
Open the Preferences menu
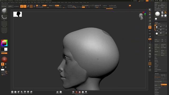54,2
